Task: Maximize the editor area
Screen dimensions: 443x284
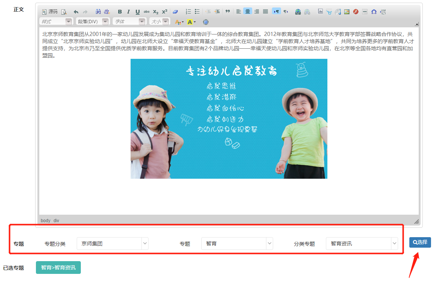Action: (206, 22)
